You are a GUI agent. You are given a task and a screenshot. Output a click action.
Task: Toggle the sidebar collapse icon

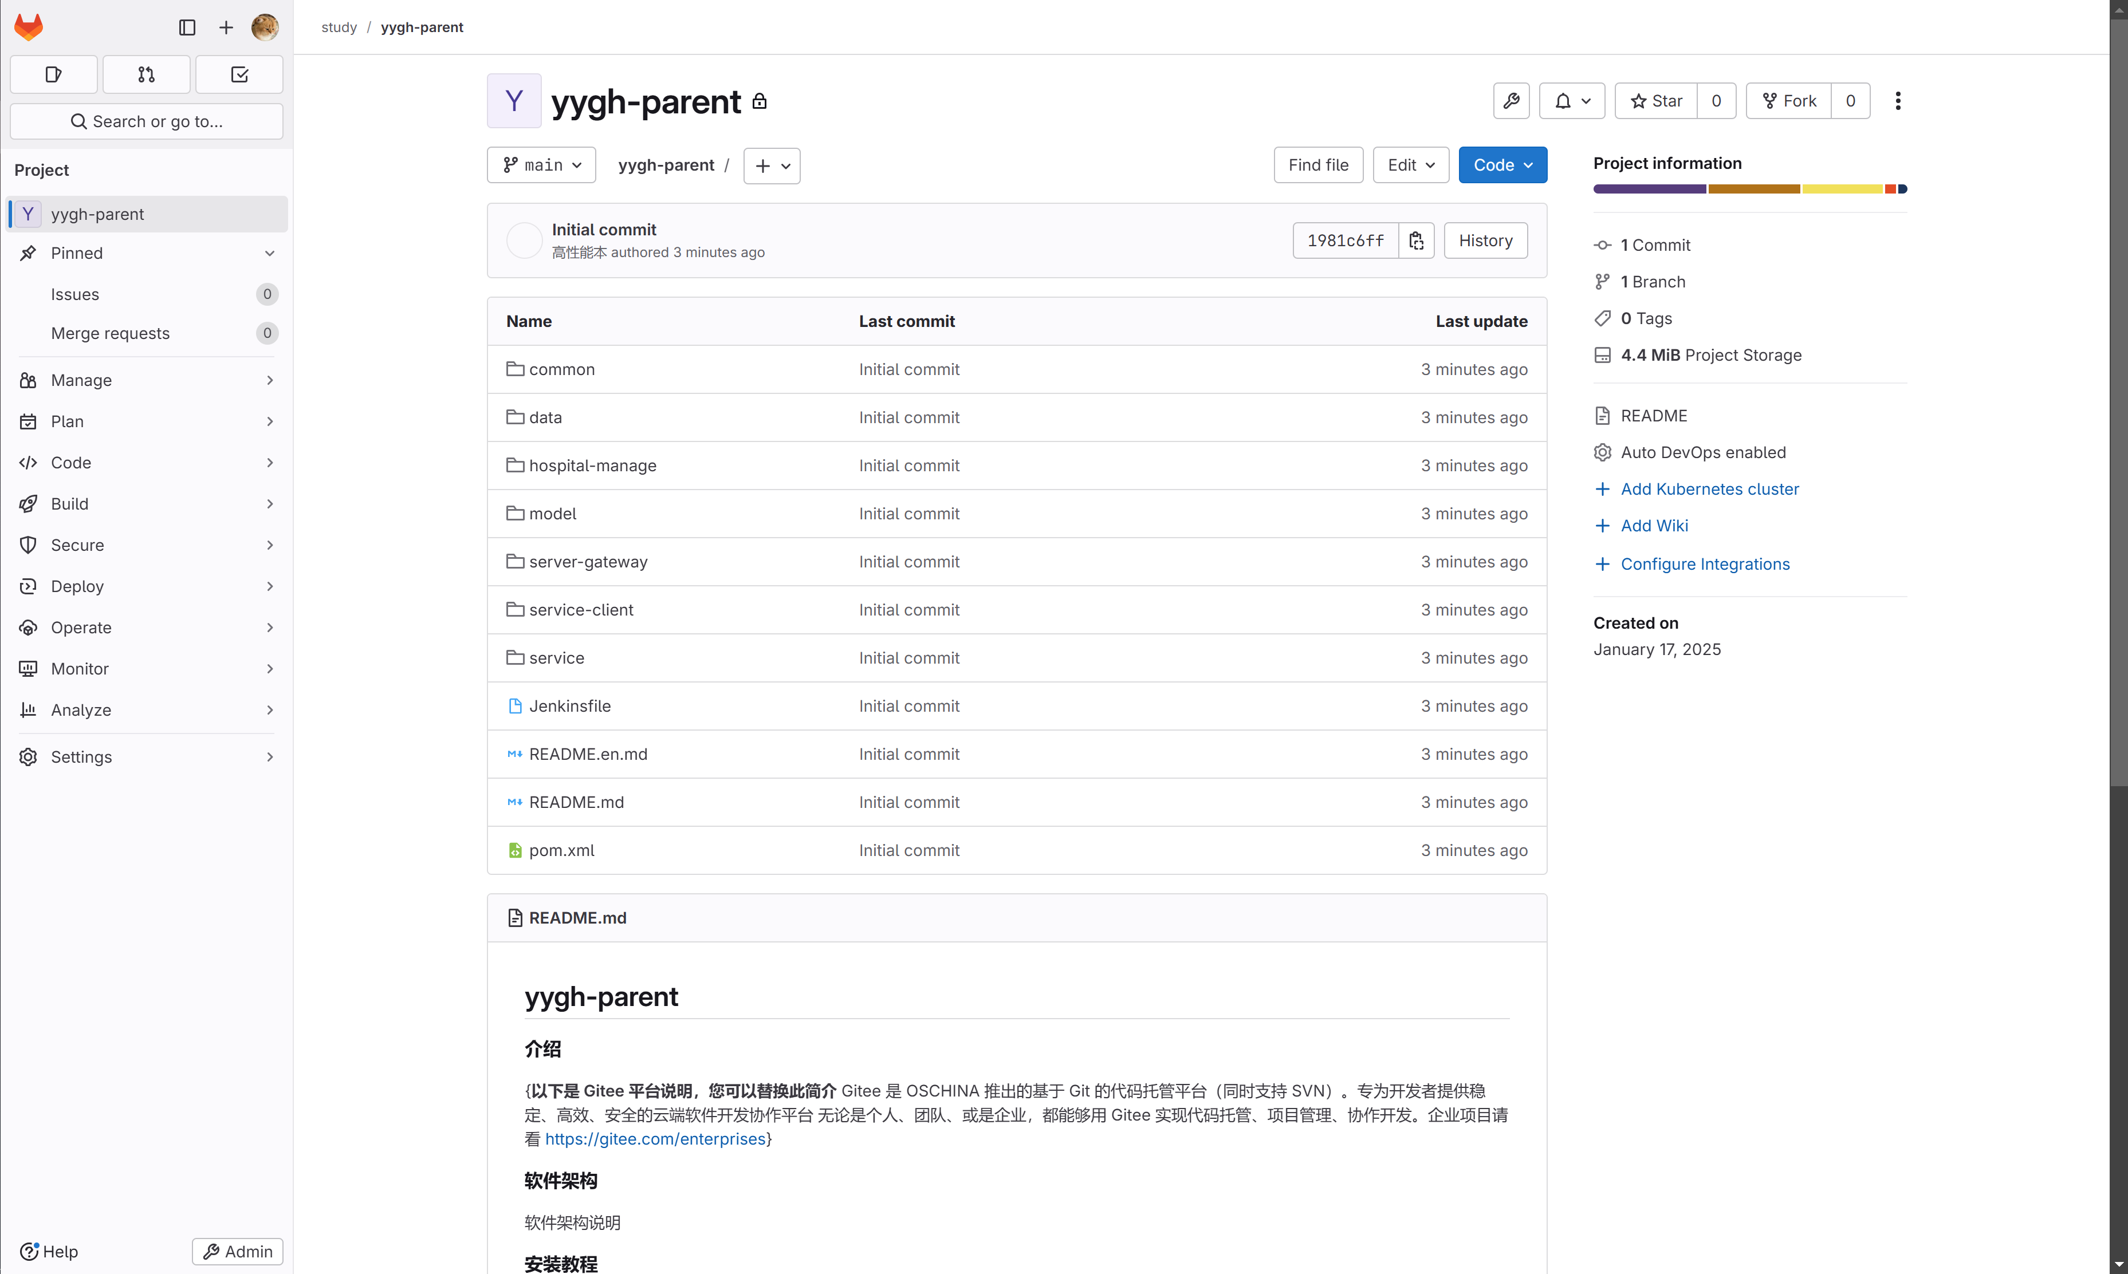pyautogui.click(x=186, y=27)
